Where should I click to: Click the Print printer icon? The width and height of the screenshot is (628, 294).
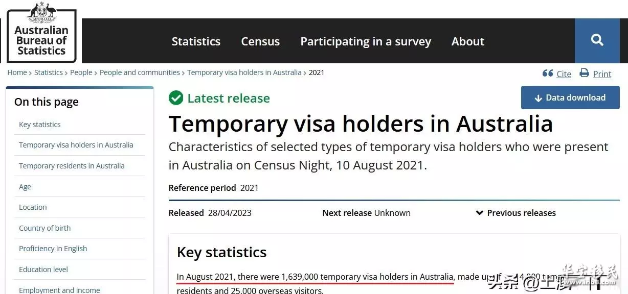click(584, 73)
